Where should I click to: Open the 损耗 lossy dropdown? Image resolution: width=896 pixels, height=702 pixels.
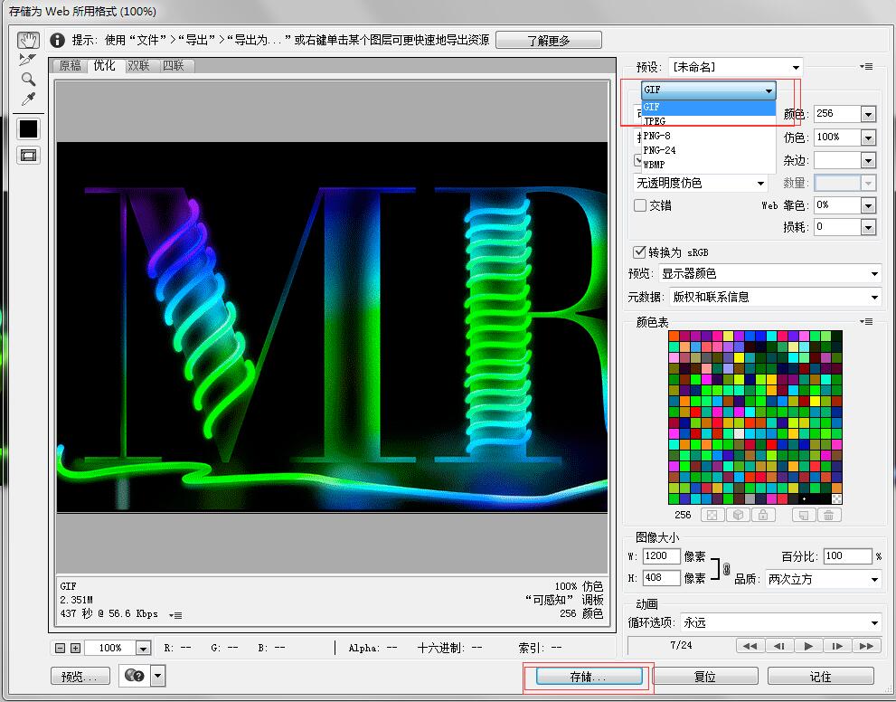point(868,227)
